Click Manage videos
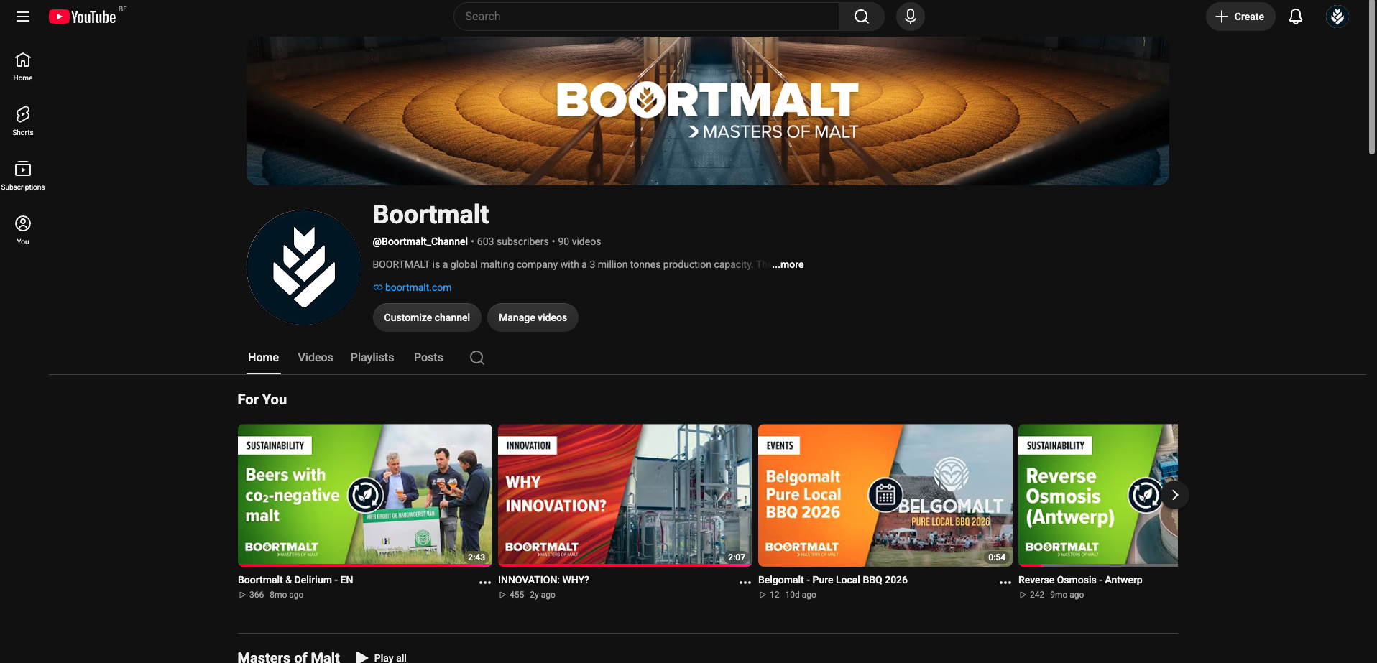This screenshot has height=663, width=1377. (x=533, y=317)
